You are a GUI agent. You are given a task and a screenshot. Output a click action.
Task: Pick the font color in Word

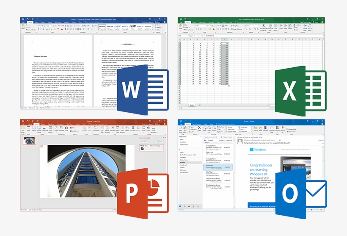tap(62, 29)
